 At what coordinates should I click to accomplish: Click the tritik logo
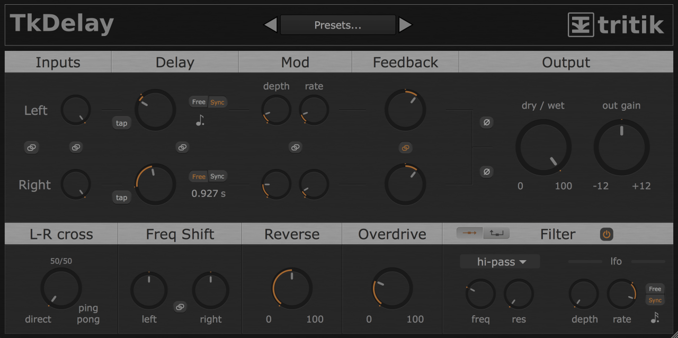point(616,24)
